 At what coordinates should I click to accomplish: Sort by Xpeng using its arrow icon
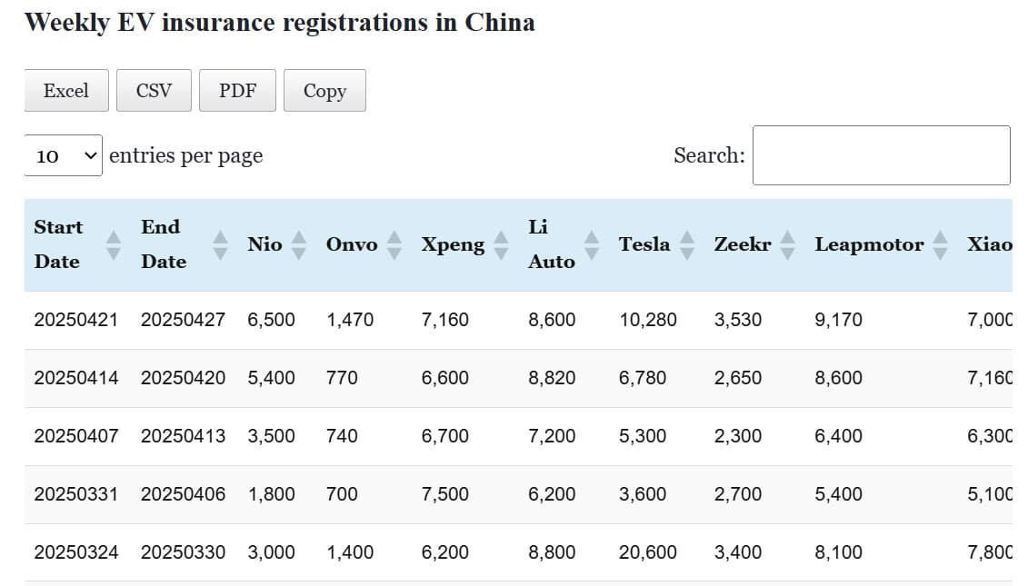pyautogui.click(x=501, y=244)
